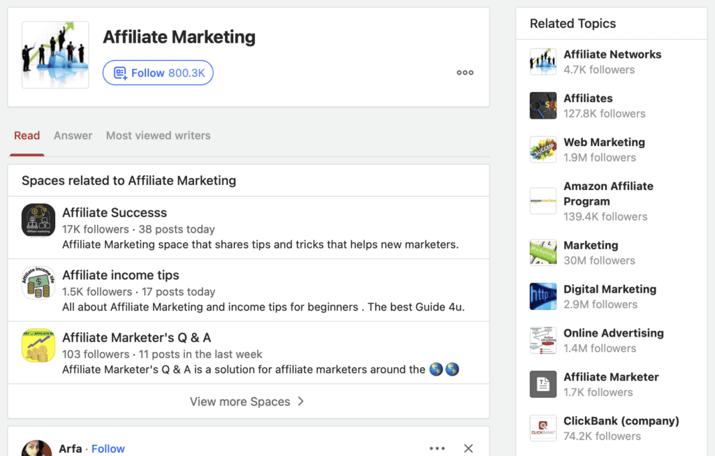715x456 pixels.
Task: Click the Affiliate Successs space icon
Action: (x=38, y=220)
